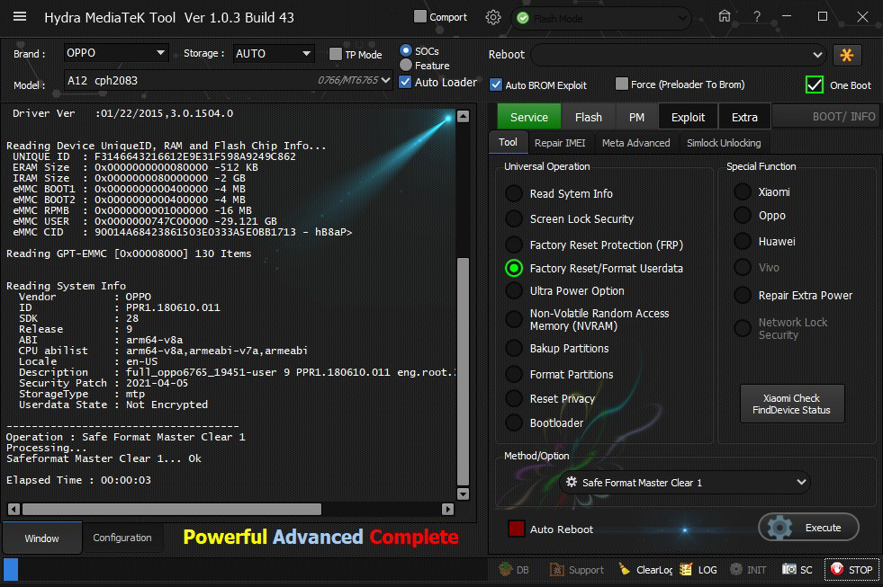This screenshot has width=883, height=587.
Task: Uncheck the Auto BROM Exploit checkbox
Action: (496, 84)
